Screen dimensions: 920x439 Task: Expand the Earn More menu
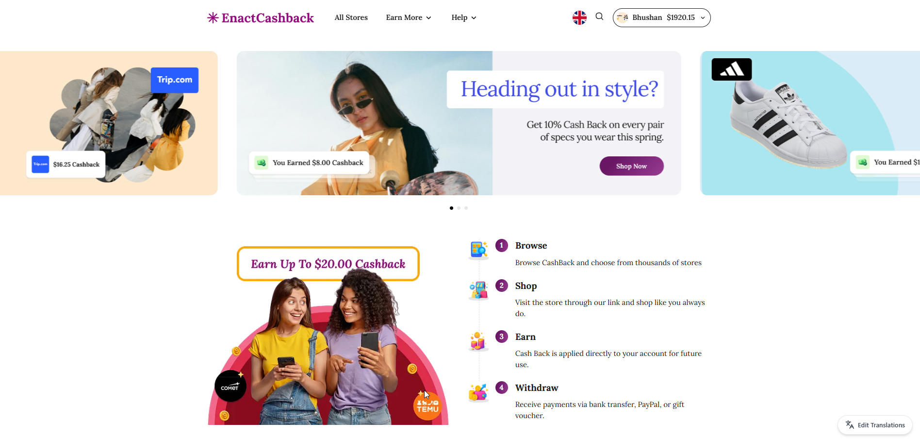(409, 17)
